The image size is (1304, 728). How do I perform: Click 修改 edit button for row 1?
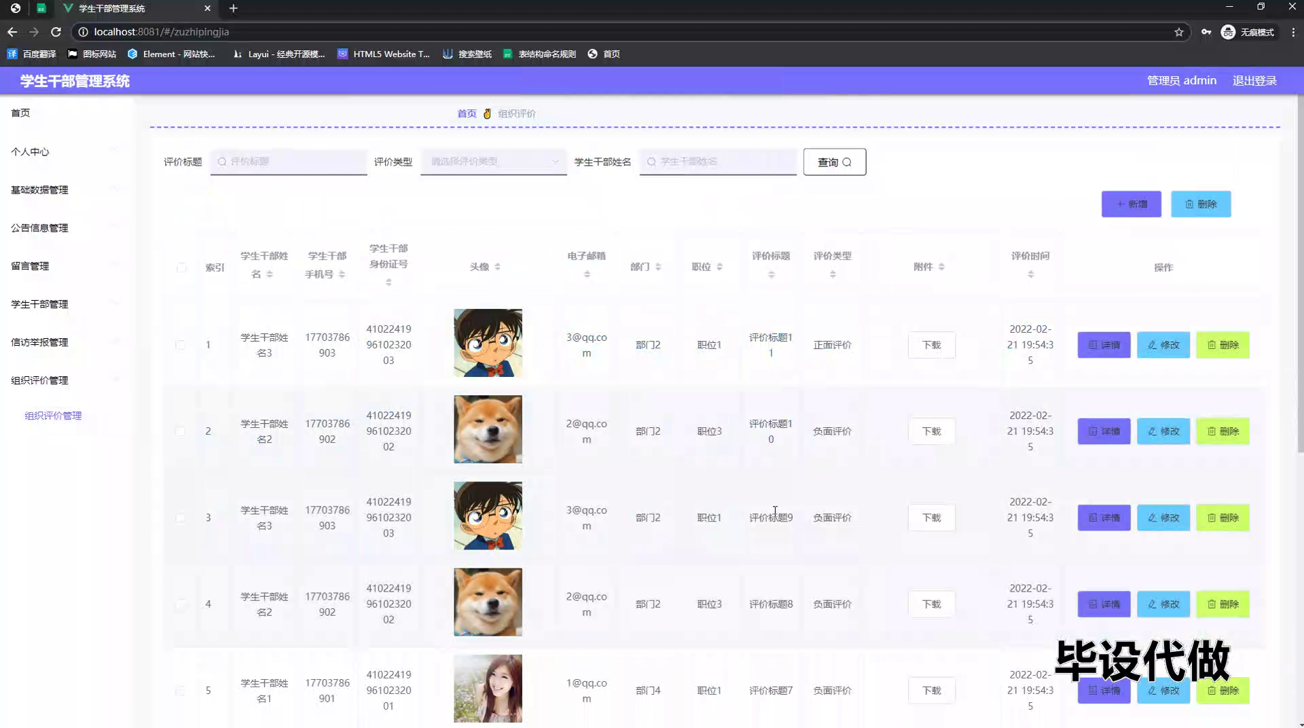point(1163,345)
